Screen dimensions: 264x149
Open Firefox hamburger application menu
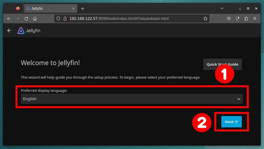(x=255, y=19)
